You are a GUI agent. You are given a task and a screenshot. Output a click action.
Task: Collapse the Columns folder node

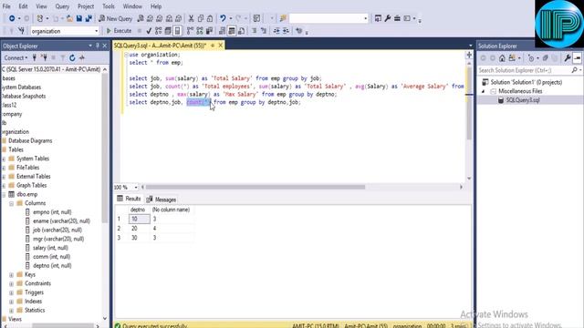11,203
